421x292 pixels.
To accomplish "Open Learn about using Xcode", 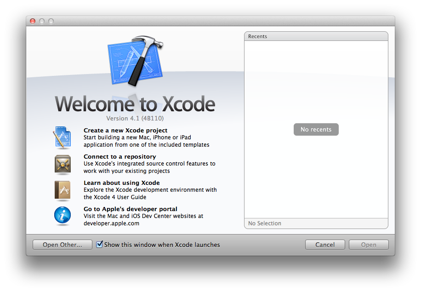I will 121,183.
